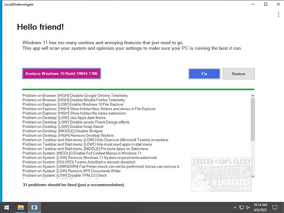Select 'Remove Windows 11 System requirements watermark' line

[x=90, y=158]
